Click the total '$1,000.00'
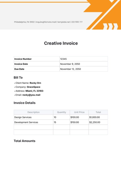This screenshot has width=121, height=172. (94, 117)
